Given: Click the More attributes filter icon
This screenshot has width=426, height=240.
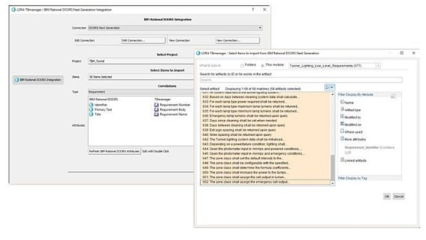Looking at the screenshot, I should pyautogui.click(x=342, y=139).
